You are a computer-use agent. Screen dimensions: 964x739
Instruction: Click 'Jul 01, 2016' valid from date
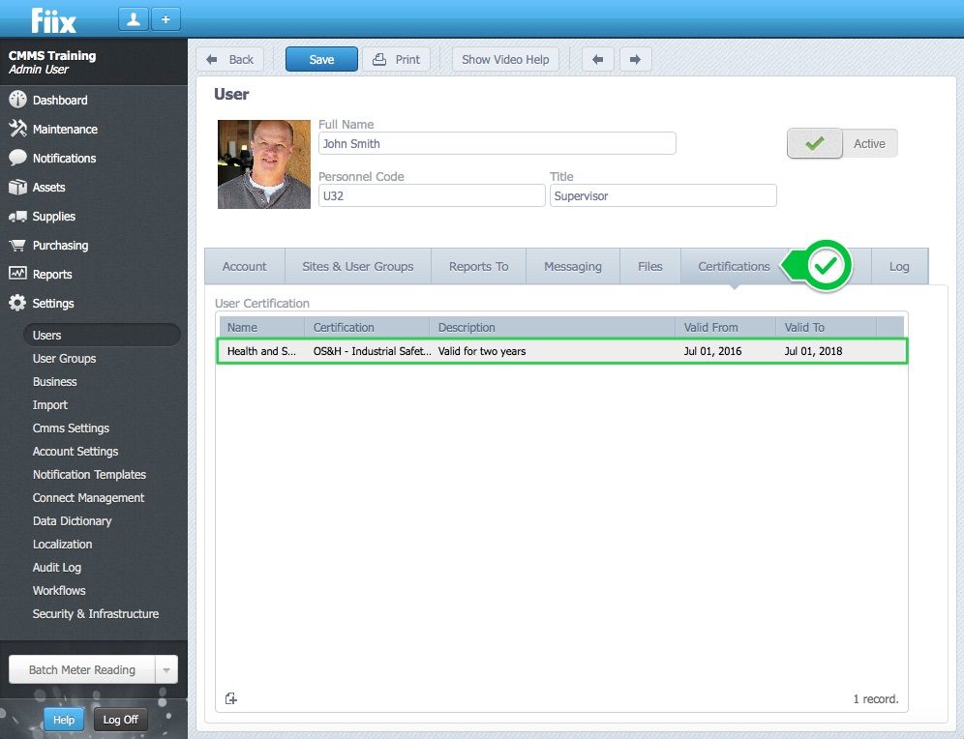coord(712,351)
